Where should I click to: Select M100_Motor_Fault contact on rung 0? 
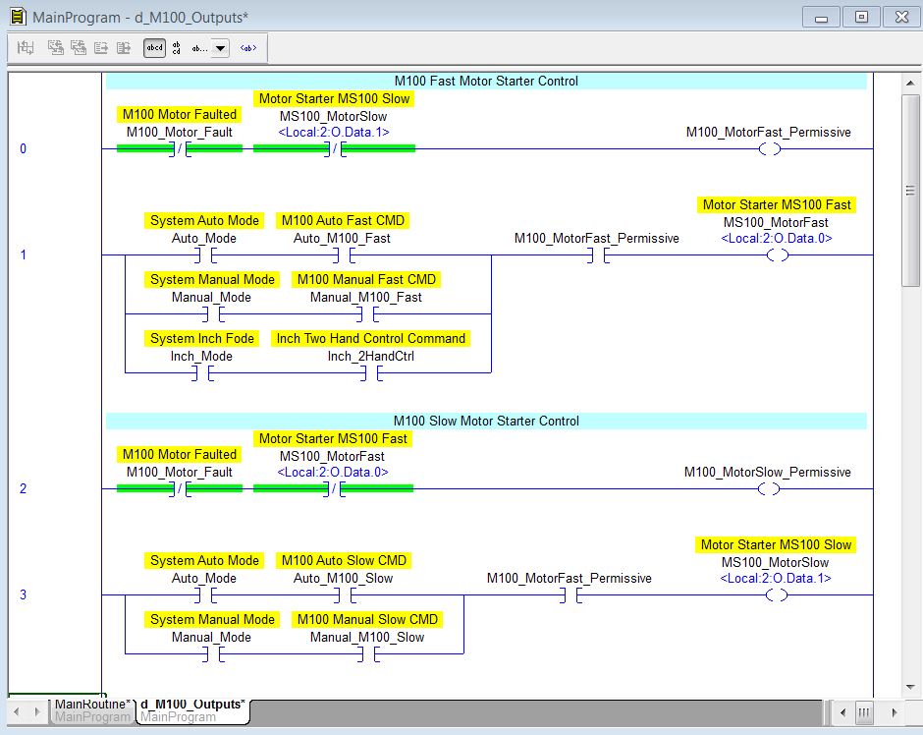[x=180, y=149]
